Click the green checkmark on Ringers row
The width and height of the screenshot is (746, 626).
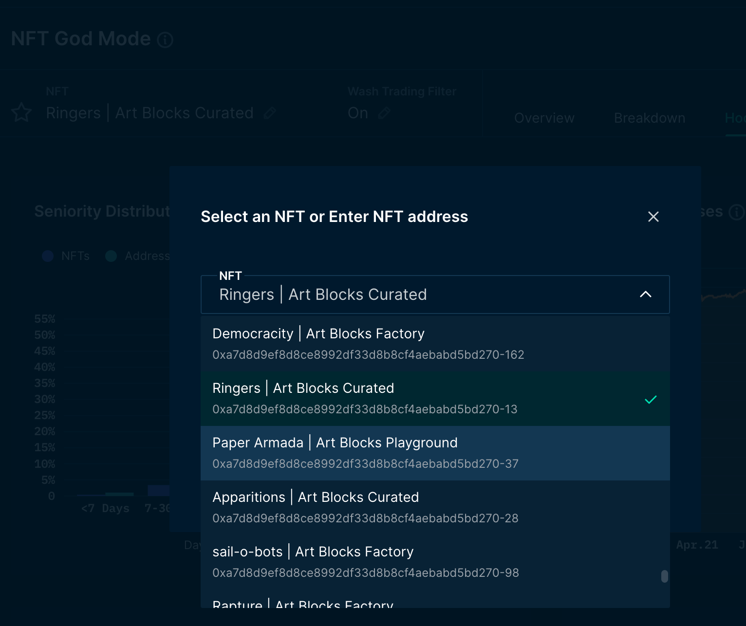pos(651,400)
